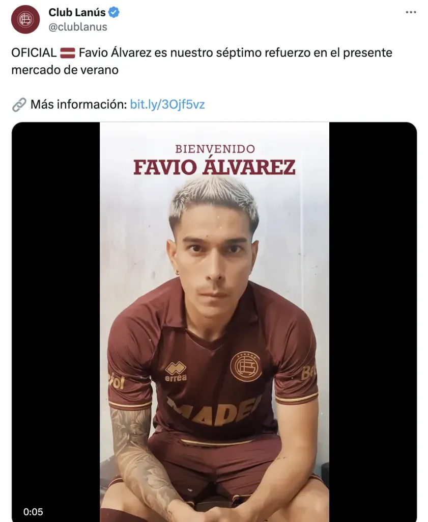
Task: Open the bit.ly/3Ojf5vz link
Action: tap(167, 105)
